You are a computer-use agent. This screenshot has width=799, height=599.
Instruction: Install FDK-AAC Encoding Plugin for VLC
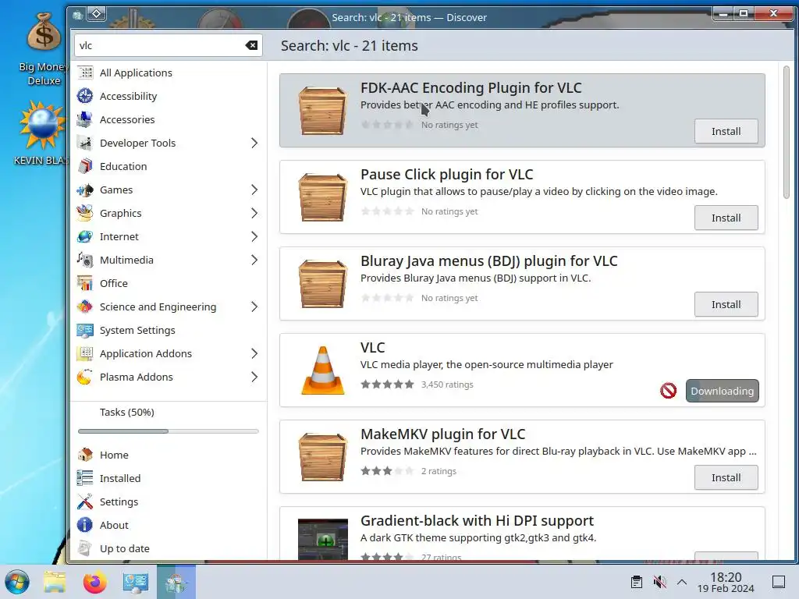(726, 131)
